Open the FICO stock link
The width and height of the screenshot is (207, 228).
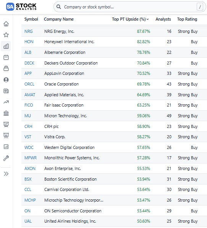29,105
